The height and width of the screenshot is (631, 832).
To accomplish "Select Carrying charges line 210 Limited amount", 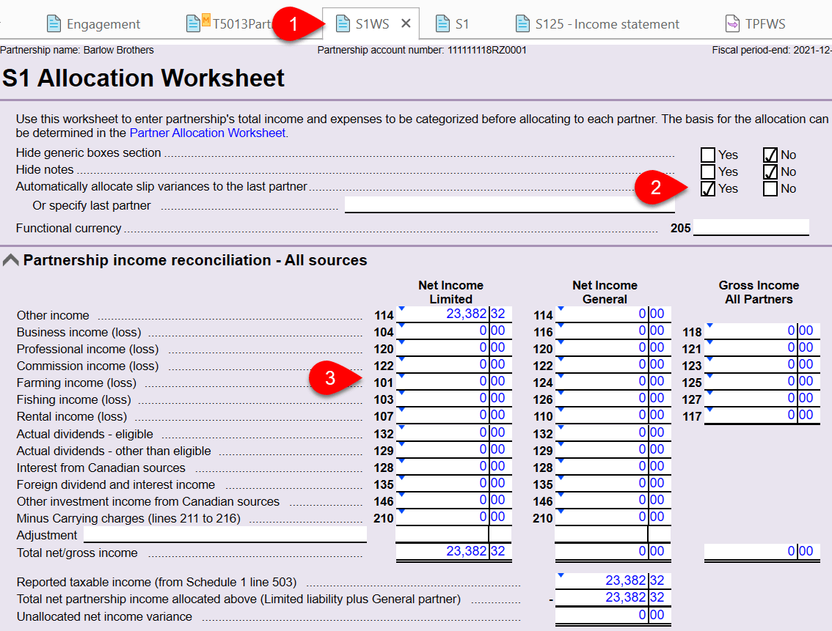I will [453, 517].
